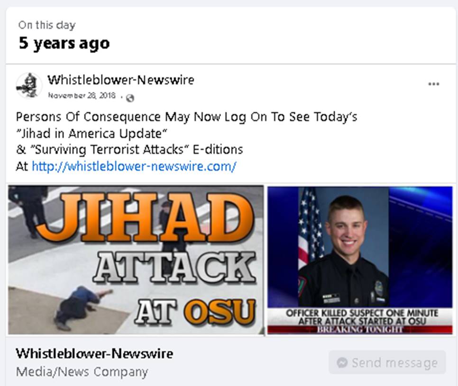Click the Breaking Tonight banner in right image
Viewport: 458px width, 386px height.
[360, 330]
